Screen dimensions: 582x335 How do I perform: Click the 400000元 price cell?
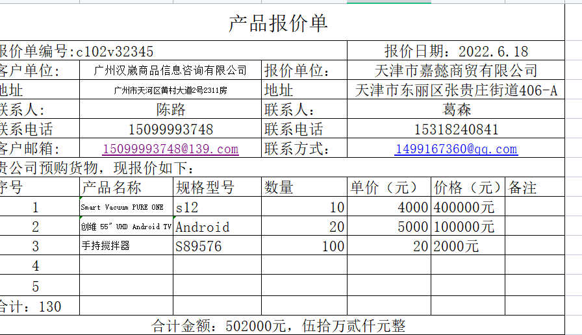pos(468,208)
